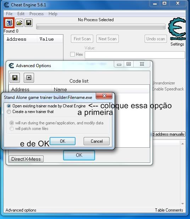Open the Process menu
Screen dimensions: 190x219
(37, 14)
